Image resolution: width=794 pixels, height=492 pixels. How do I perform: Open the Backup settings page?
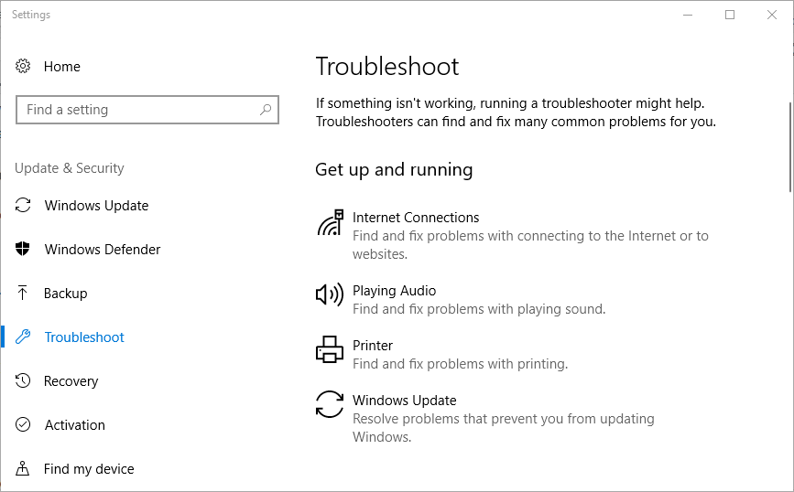point(66,294)
